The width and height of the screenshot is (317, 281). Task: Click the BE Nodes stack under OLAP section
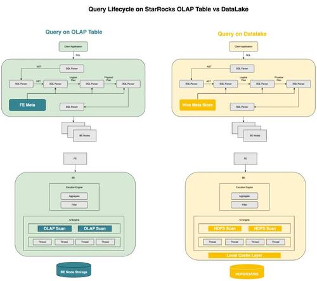click(x=79, y=132)
